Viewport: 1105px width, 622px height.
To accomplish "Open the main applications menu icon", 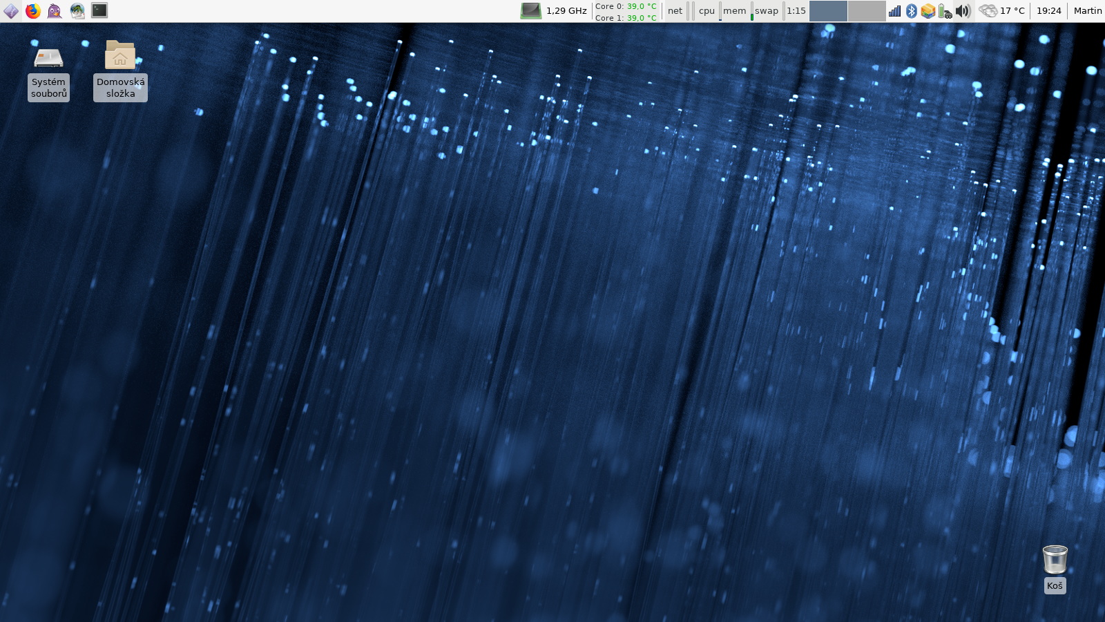I will (x=11, y=10).
